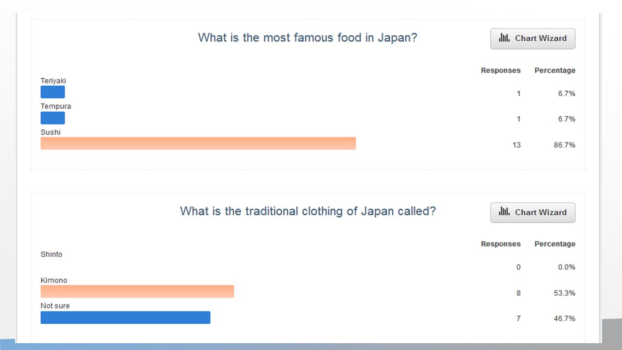Select the orange Sushi result bar
The image size is (622, 350).
(198, 143)
